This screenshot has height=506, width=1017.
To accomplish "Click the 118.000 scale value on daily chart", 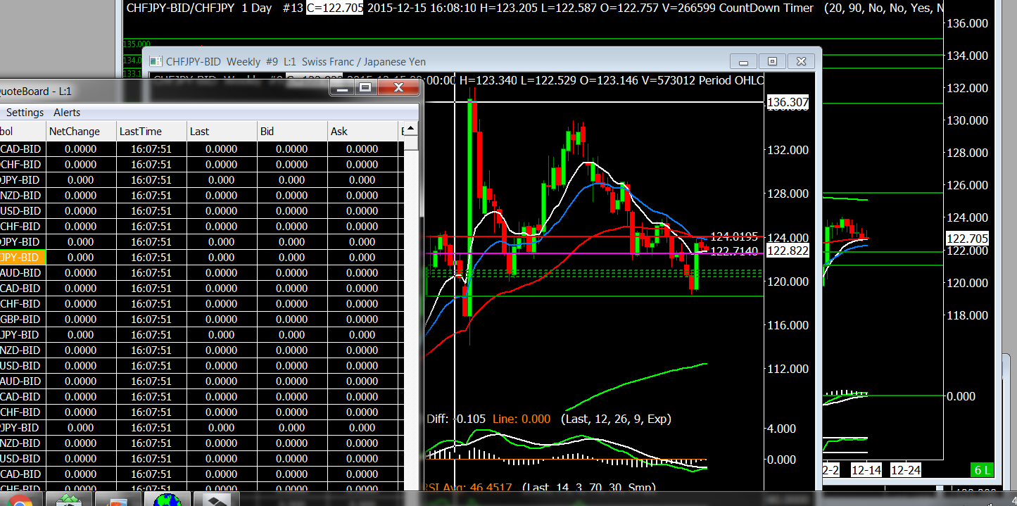I will coord(967,315).
